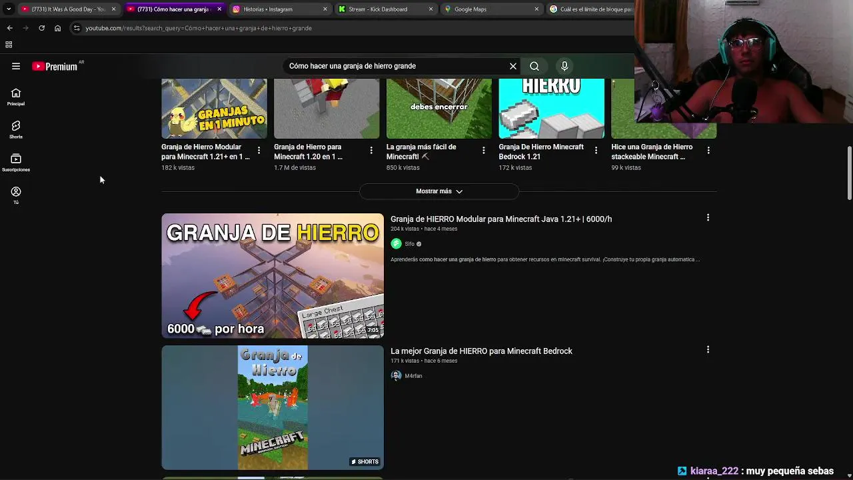
Task: Open options menu for Sifo's 6000/h video
Action: point(708,217)
